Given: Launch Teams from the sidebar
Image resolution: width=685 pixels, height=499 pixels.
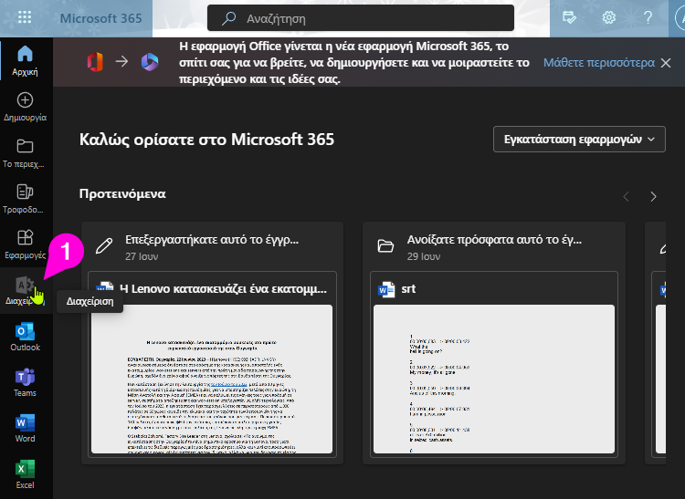Looking at the screenshot, I should [x=25, y=382].
